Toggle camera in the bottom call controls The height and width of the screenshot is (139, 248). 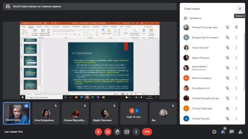tap(108, 132)
